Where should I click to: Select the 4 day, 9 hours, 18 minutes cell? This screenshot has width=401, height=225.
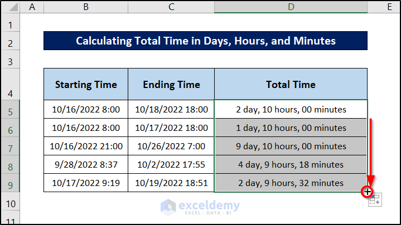pyautogui.click(x=291, y=165)
